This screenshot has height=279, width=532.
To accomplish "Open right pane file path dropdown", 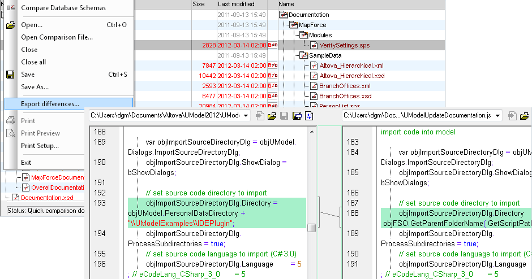I will pyautogui.click(x=497, y=116).
